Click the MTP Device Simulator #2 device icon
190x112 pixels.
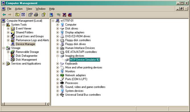pyautogui.click(x=67, y=60)
